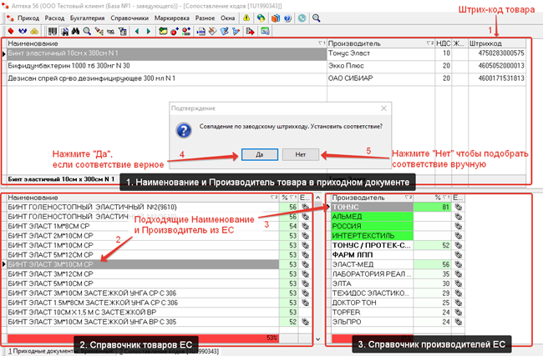Image resolution: width=543 pixels, height=356 pixels.
Task: Click the red 53% match progress bar
Action: tap(143, 338)
